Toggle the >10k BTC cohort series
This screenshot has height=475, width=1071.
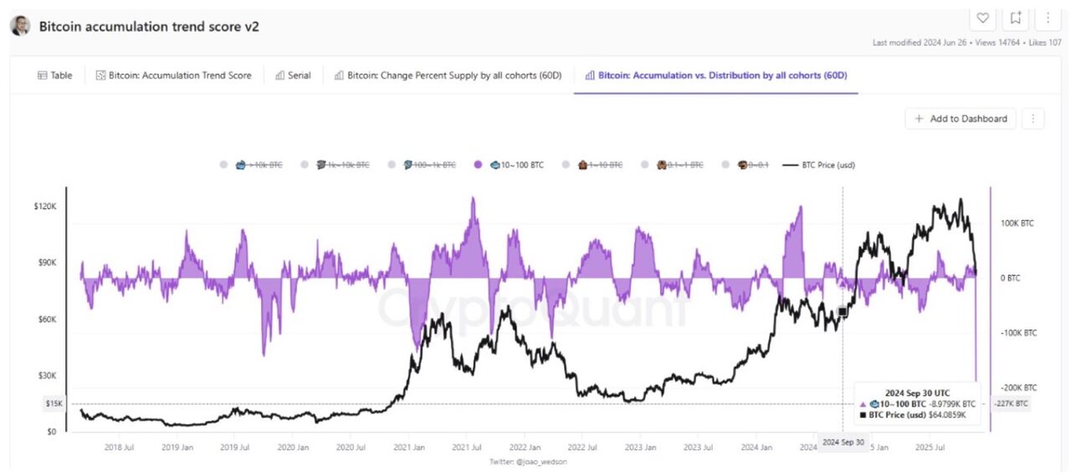tap(259, 165)
